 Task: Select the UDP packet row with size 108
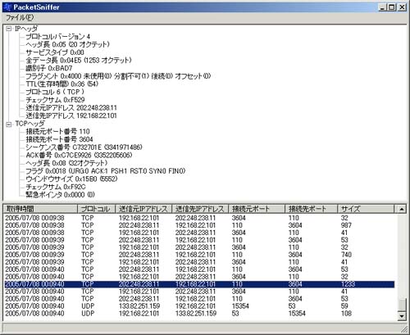199,313
